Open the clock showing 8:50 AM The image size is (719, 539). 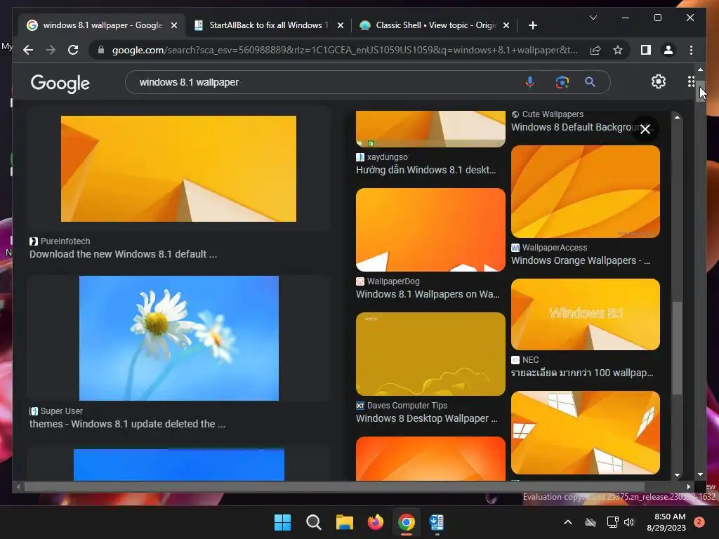[x=666, y=522]
